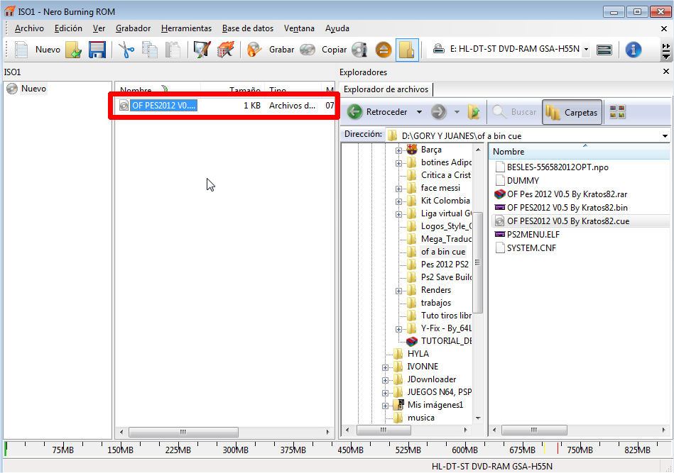Image resolution: width=674 pixels, height=473 pixels.
Task: Open the recorder selection dropdown arrow
Action: [586, 50]
